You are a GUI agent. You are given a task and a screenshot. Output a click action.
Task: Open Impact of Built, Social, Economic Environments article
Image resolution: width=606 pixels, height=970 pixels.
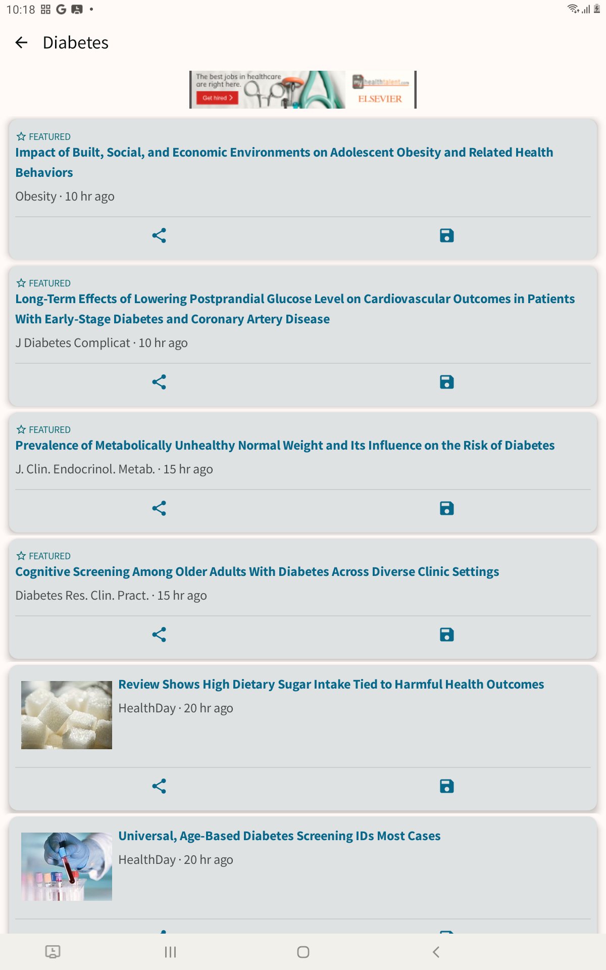point(284,162)
